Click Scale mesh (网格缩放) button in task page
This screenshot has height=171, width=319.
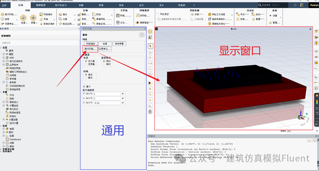tap(91, 44)
